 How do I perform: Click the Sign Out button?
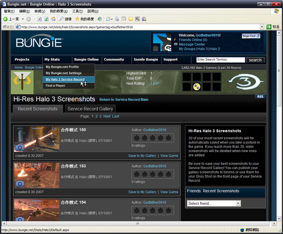tap(251, 36)
